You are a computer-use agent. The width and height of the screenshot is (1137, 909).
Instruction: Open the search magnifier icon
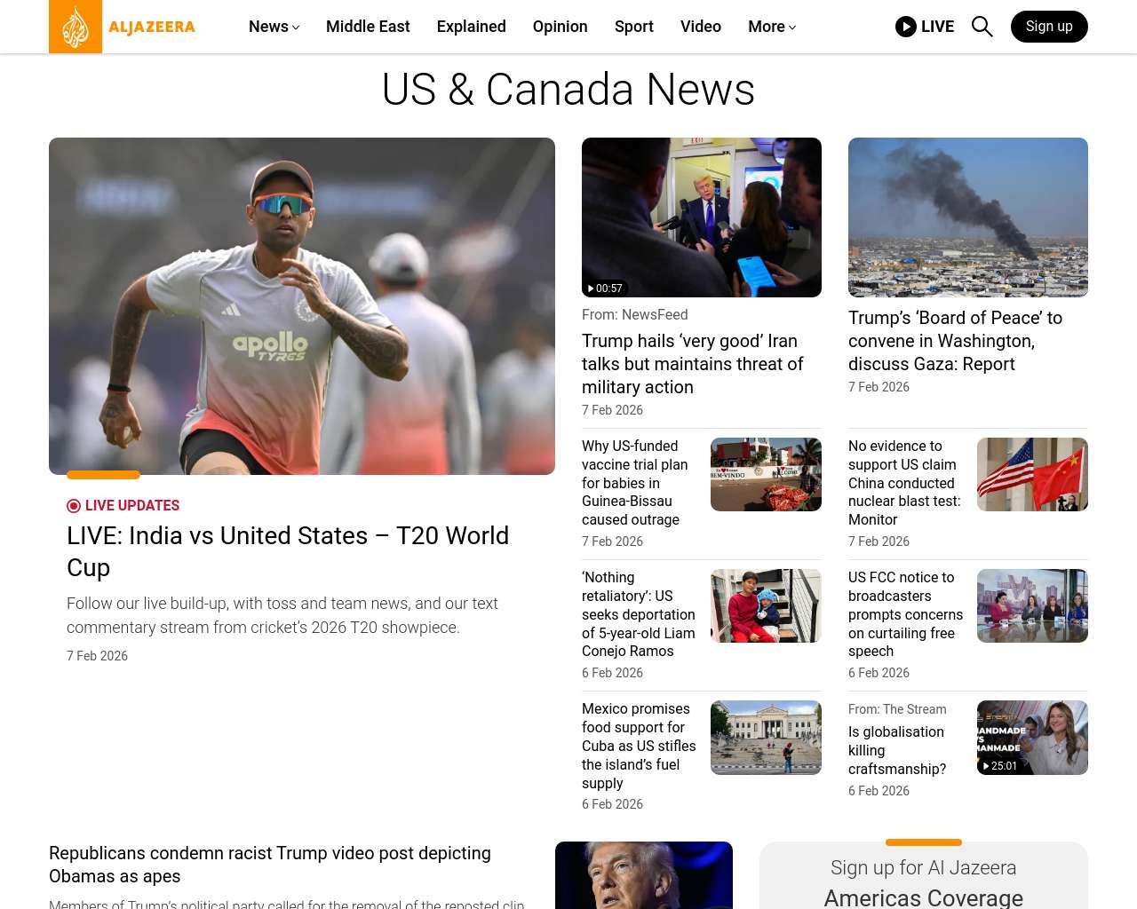pyautogui.click(x=982, y=27)
